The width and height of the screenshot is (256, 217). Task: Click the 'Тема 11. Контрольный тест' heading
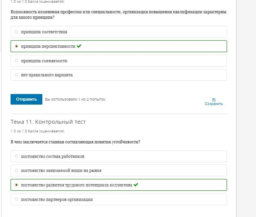[x=48, y=122]
